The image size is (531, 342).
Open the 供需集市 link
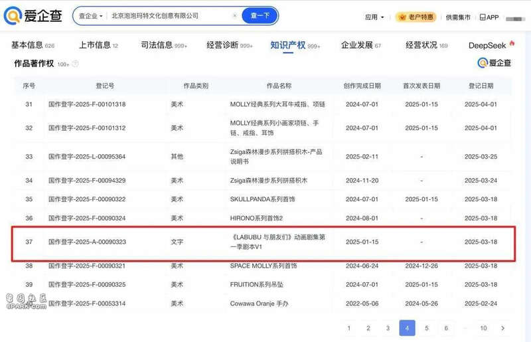click(458, 17)
